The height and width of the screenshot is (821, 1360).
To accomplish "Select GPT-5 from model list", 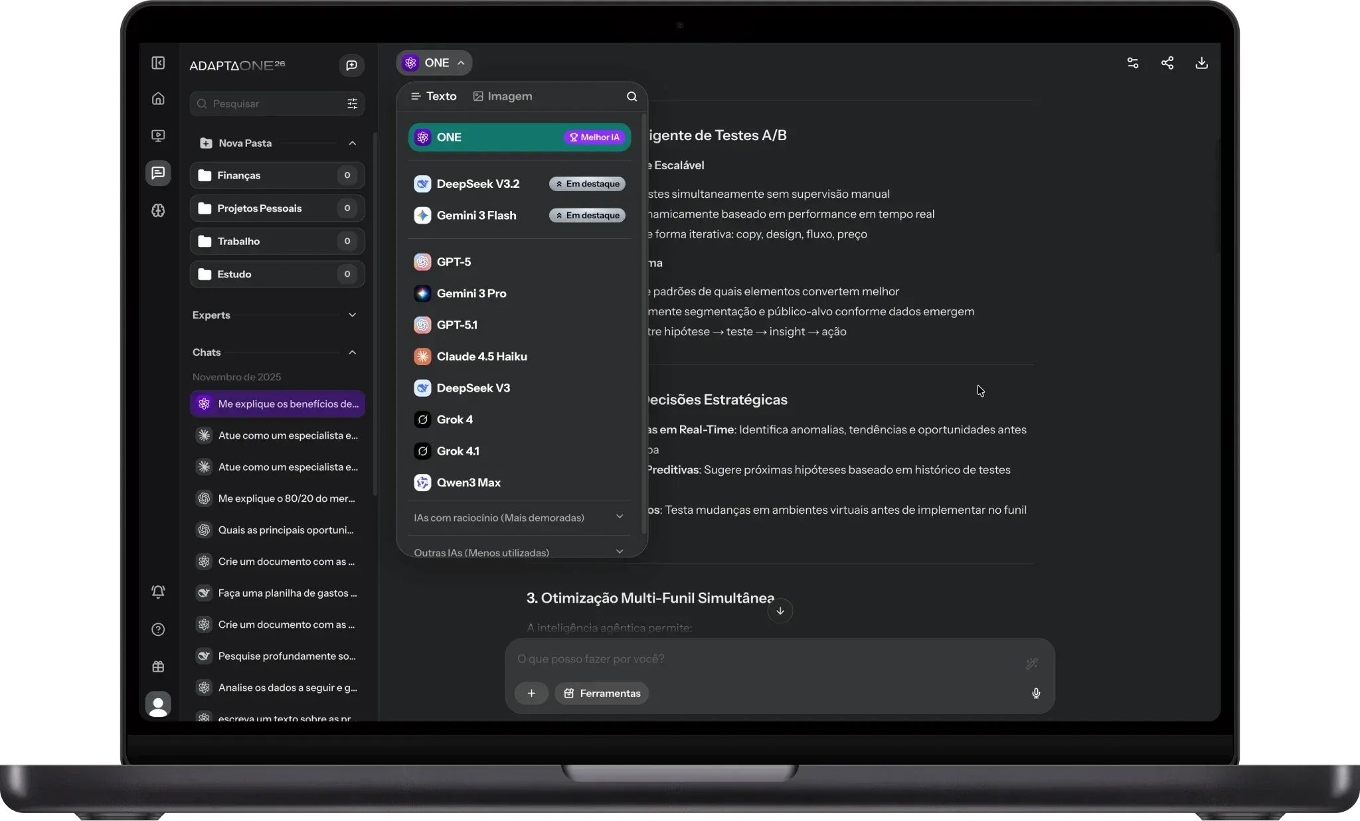I will tap(454, 262).
